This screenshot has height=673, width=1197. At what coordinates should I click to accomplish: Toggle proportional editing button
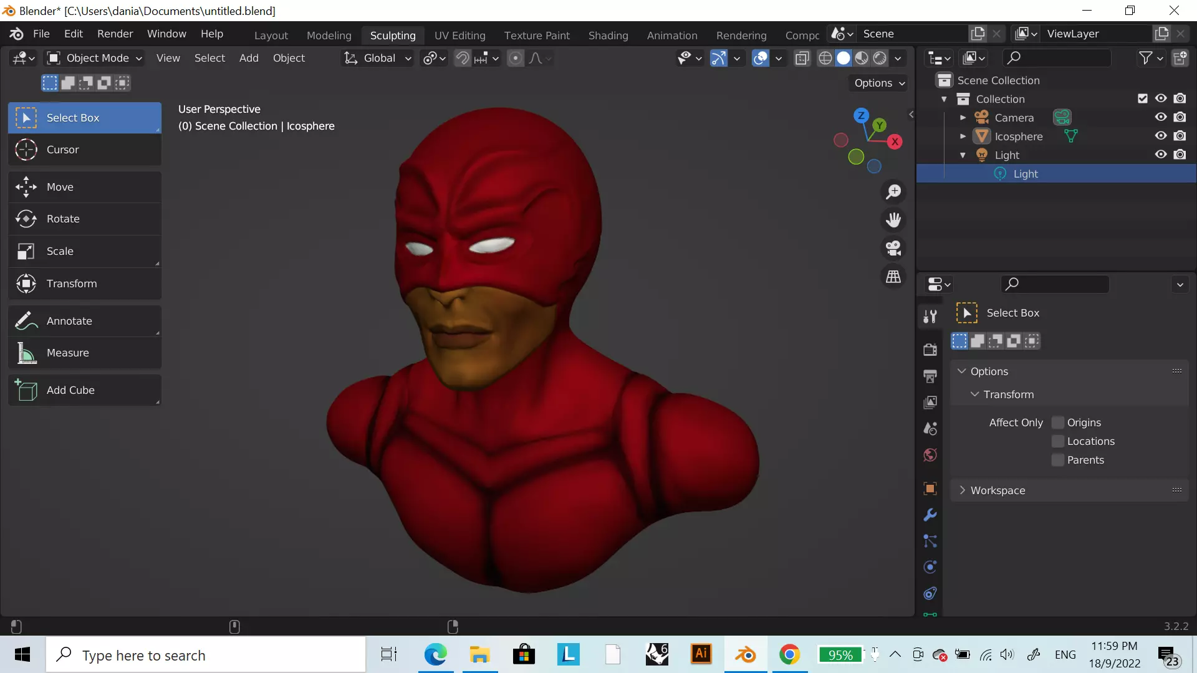(516, 58)
